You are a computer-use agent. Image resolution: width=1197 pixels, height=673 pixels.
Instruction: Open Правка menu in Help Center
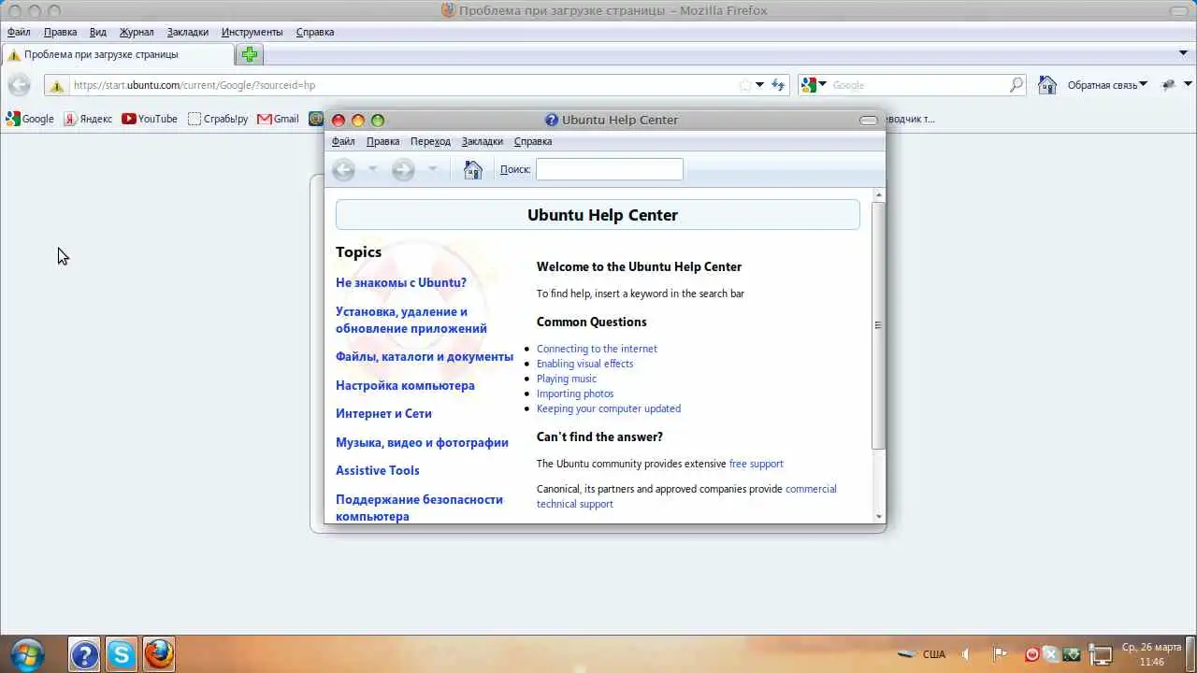(x=382, y=141)
